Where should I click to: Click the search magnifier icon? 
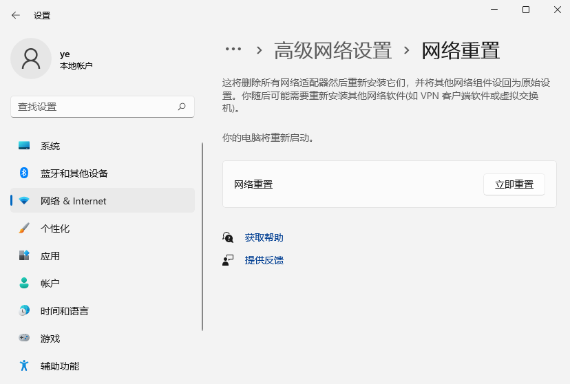[182, 107]
